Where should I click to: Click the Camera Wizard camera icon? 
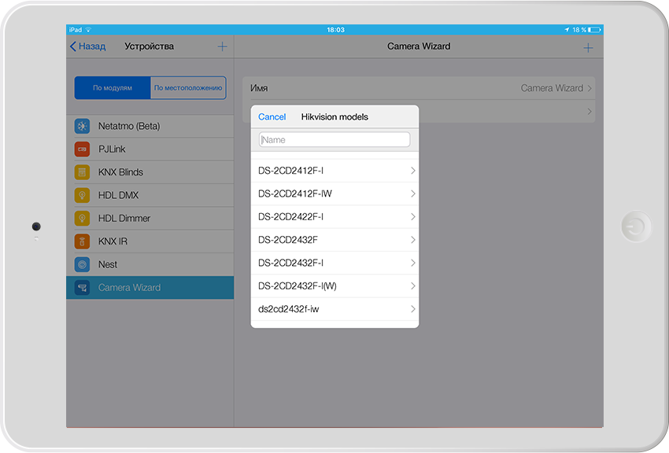click(x=82, y=288)
